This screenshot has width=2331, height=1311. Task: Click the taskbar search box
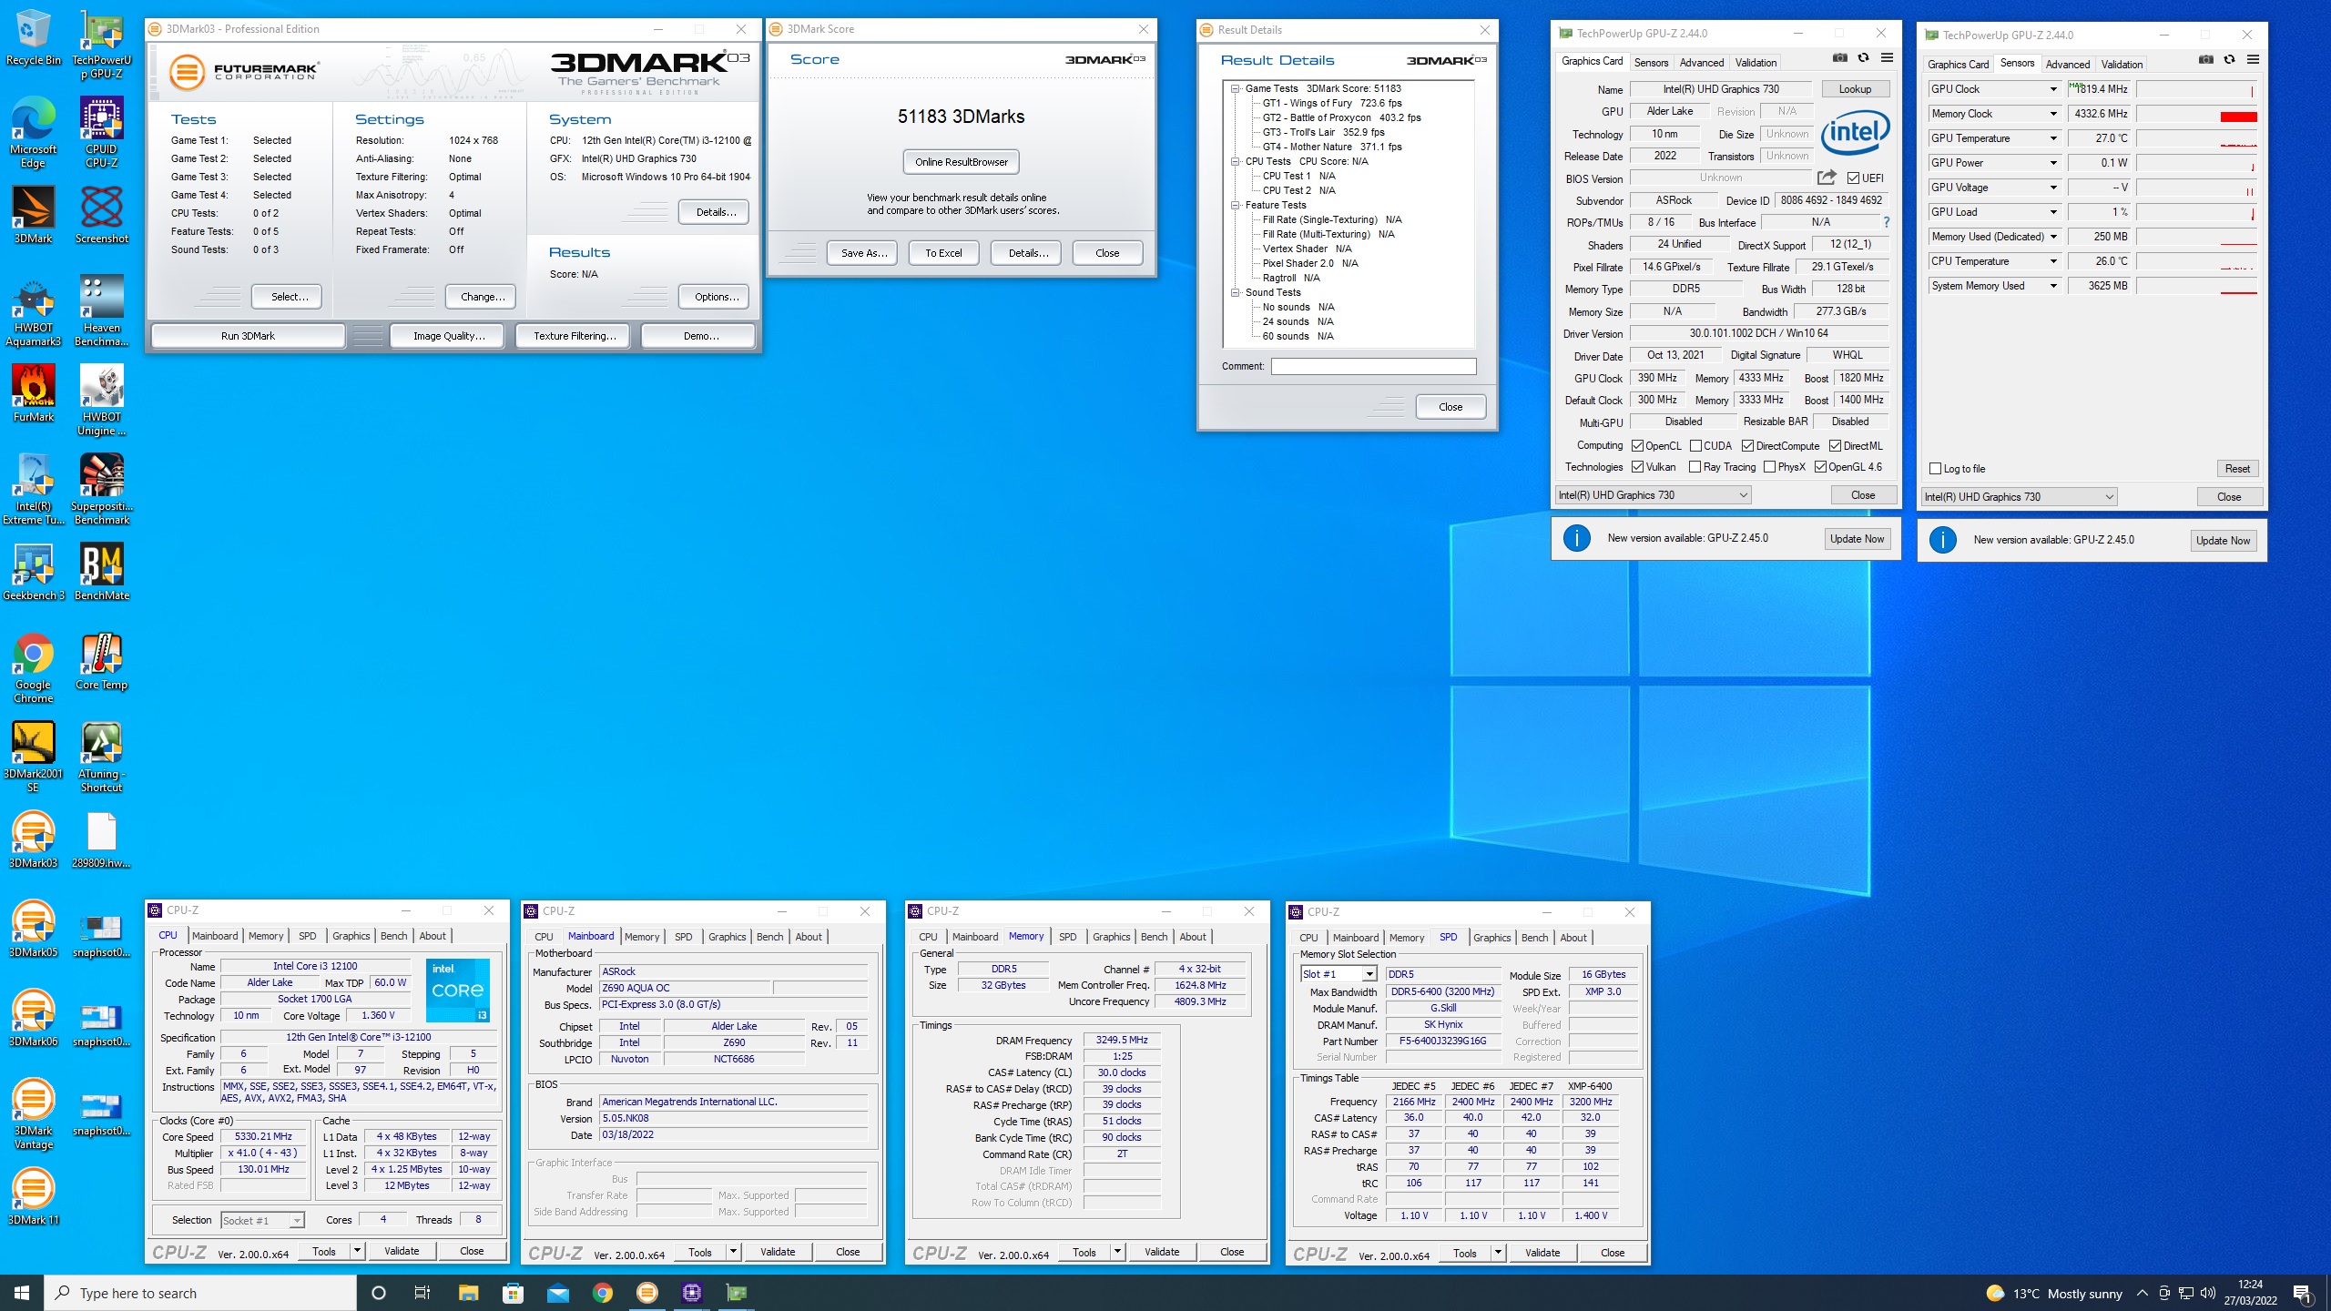(200, 1293)
